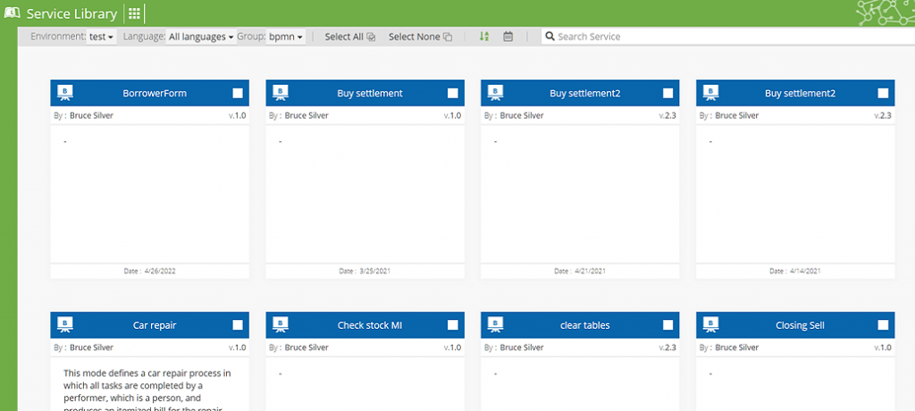Select the clear tables checkbox
Viewport: 915px width, 411px height.
[x=668, y=325]
